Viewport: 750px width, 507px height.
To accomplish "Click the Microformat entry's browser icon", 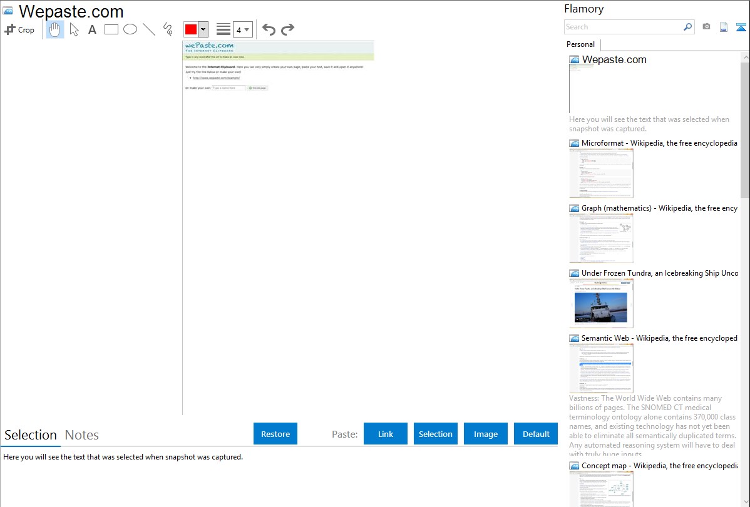I will 575,143.
